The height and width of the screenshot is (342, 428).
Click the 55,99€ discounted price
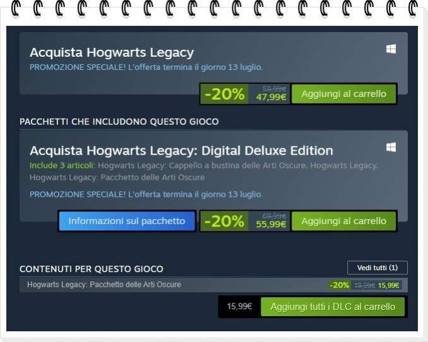[x=271, y=224]
